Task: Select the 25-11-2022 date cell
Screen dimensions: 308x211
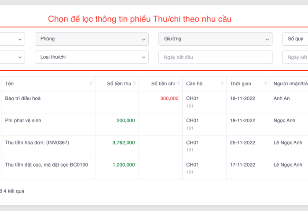Action: tap(242, 142)
